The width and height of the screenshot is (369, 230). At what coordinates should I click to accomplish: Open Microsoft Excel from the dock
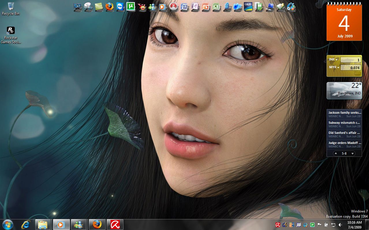coord(216,7)
